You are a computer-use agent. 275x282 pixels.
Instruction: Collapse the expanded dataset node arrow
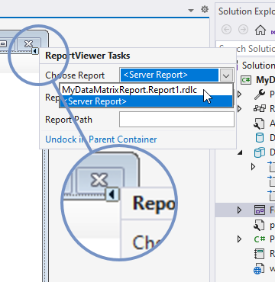click(240, 152)
